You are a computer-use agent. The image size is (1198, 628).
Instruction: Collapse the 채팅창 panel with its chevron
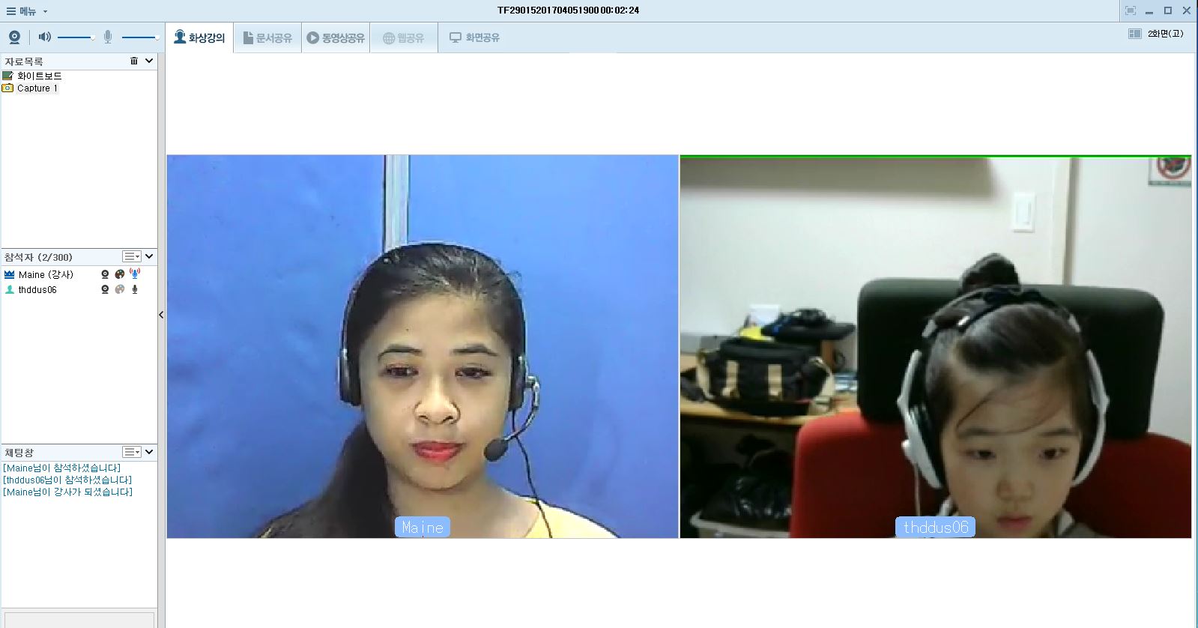tap(149, 452)
